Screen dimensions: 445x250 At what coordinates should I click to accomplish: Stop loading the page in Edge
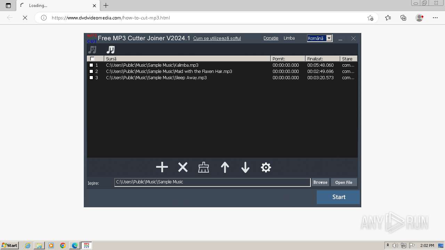click(x=25, y=18)
